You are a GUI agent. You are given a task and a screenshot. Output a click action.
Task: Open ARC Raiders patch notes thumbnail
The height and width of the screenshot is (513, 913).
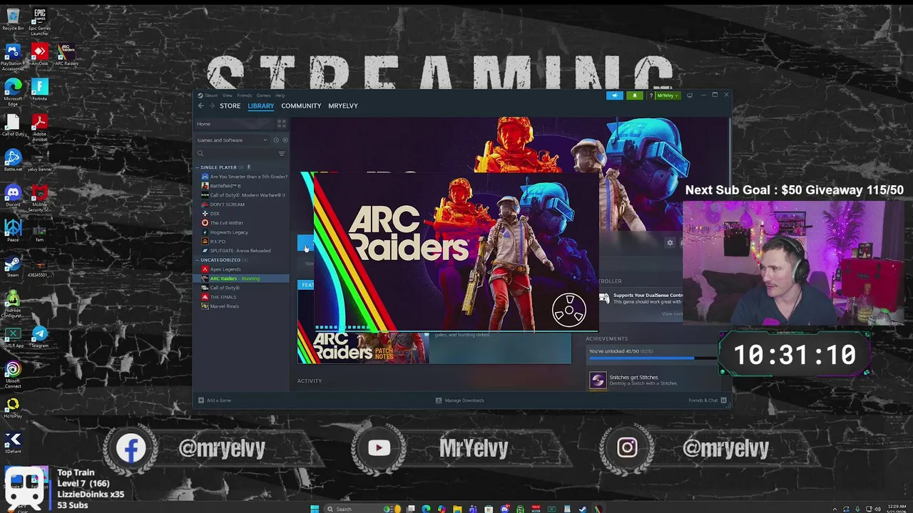(363, 348)
